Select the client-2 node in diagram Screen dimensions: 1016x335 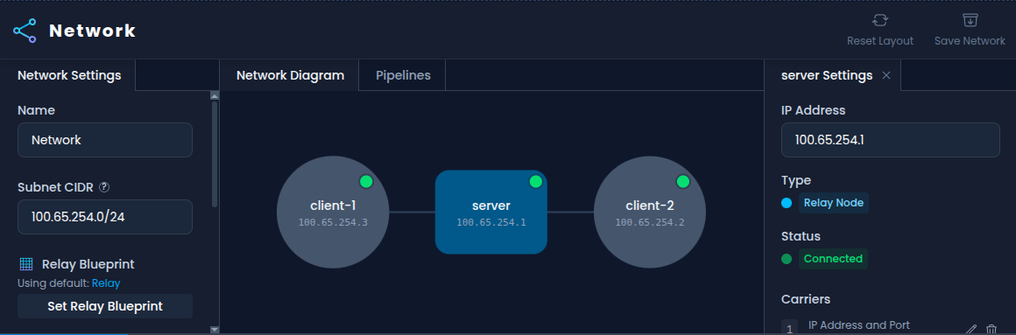point(650,213)
